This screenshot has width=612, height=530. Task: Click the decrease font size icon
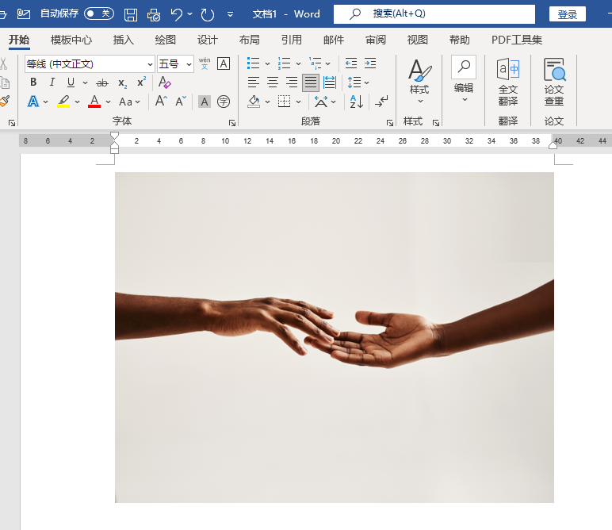click(x=181, y=102)
